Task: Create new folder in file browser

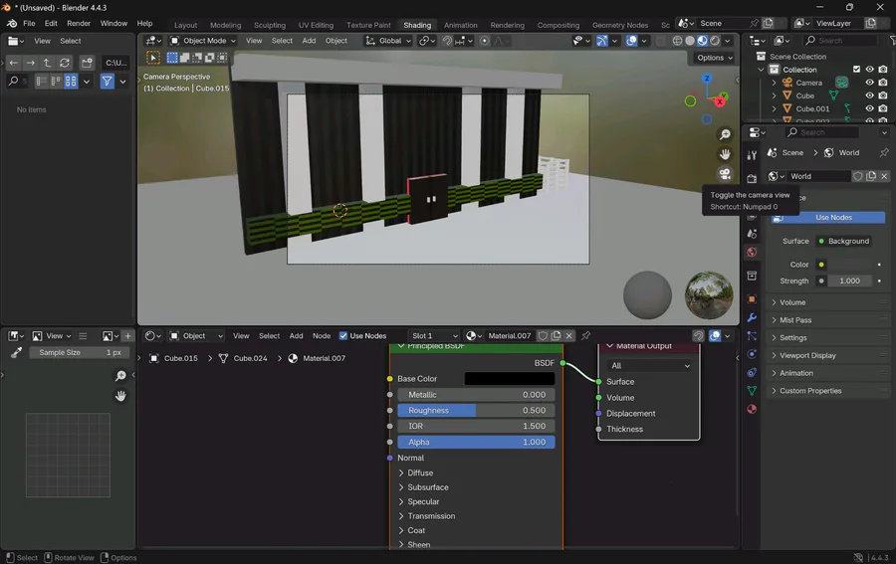Action: tap(87, 63)
